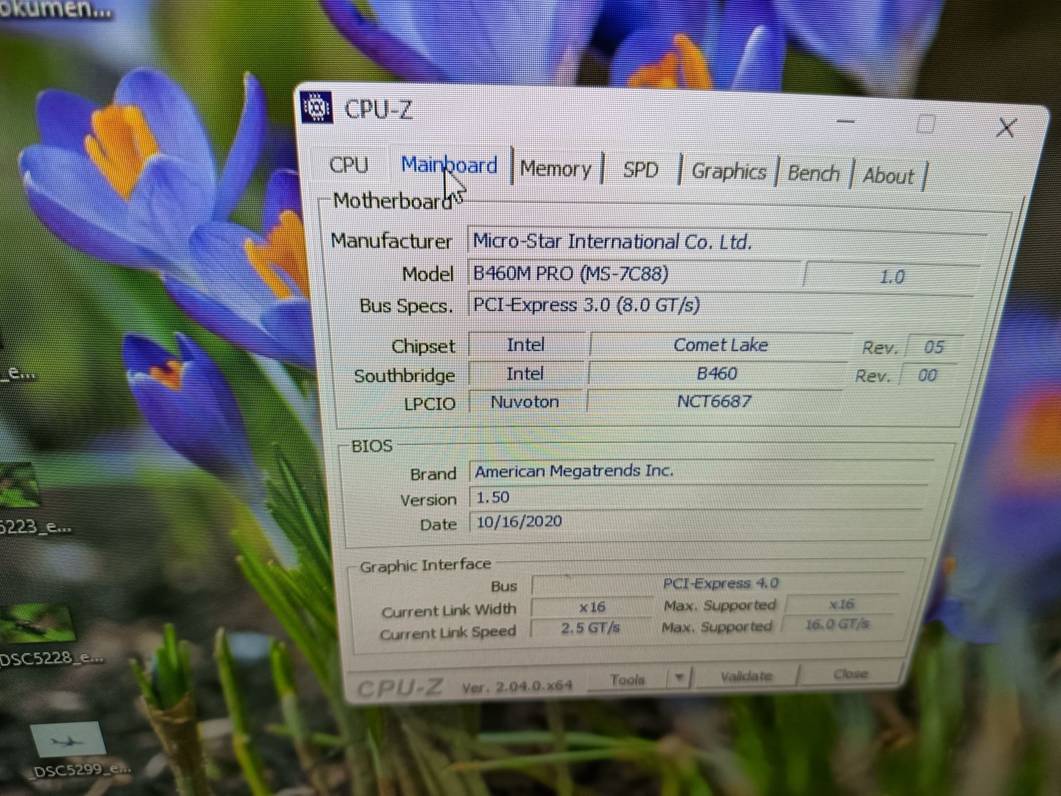1061x796 pixels.
Task: Click the CPU-Z version text 2.04.0.x64
Action: (517, 687)
